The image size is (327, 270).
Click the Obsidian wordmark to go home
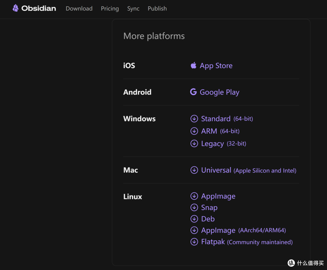(38, 8)
